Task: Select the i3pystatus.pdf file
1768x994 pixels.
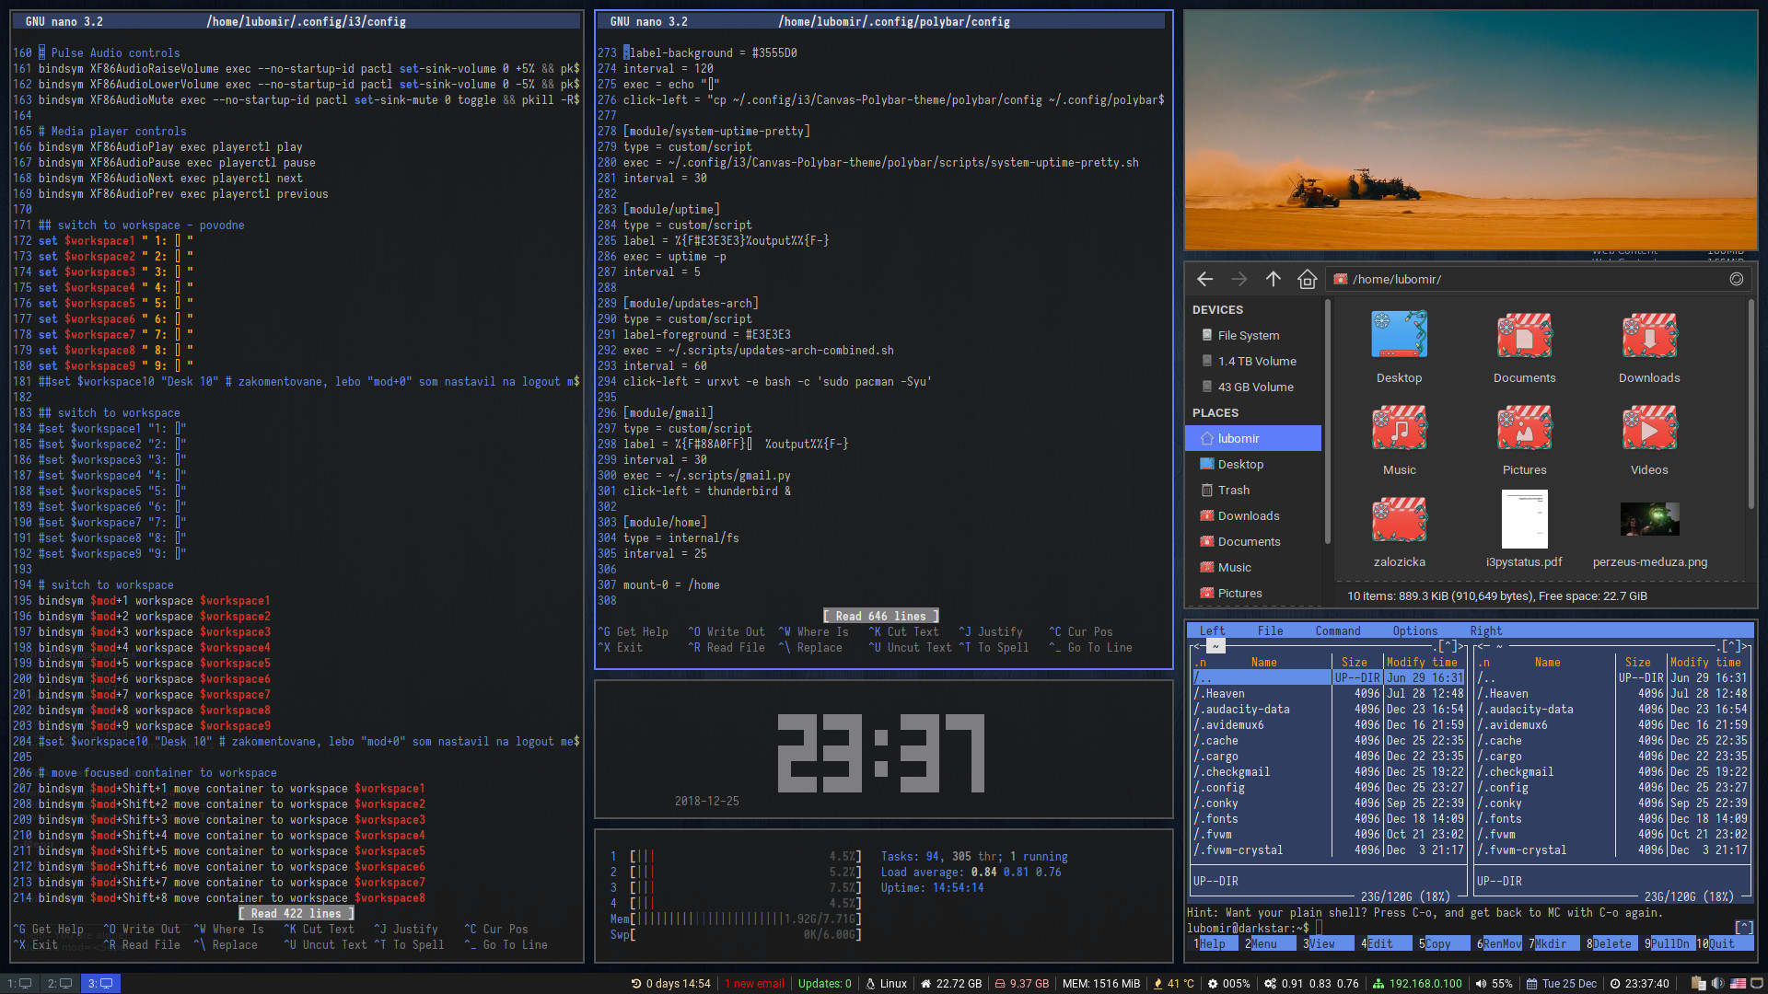Action: point(1524,519)
